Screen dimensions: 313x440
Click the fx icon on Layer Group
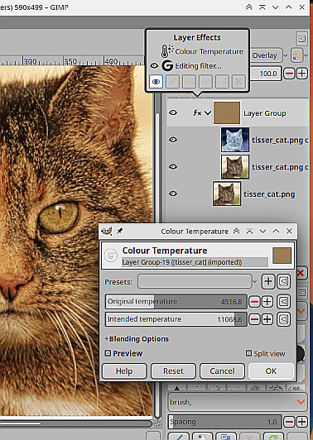coord(197,112)
